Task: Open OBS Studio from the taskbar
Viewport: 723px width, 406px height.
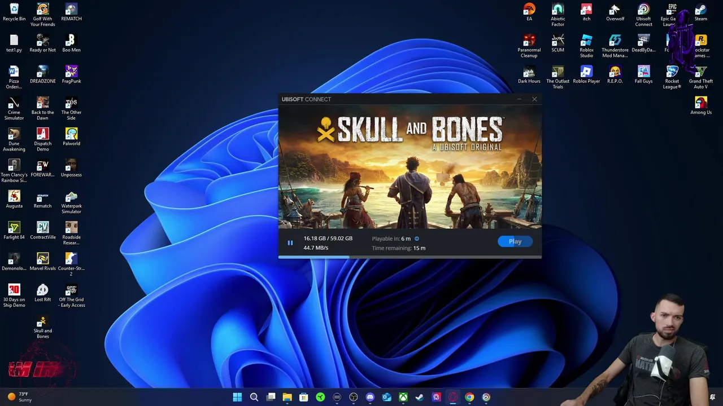Action: (x=354, y=397)
